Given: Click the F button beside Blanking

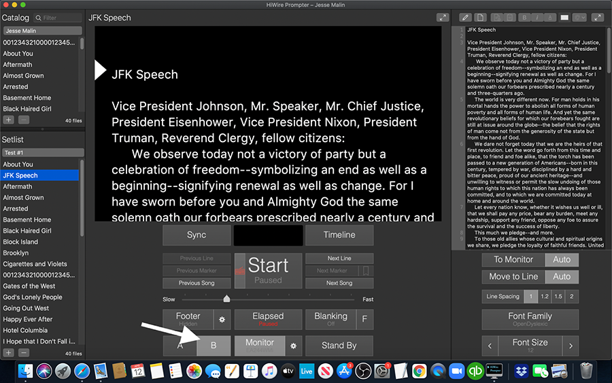Looking at the screenshot, I should pos(364,319).
